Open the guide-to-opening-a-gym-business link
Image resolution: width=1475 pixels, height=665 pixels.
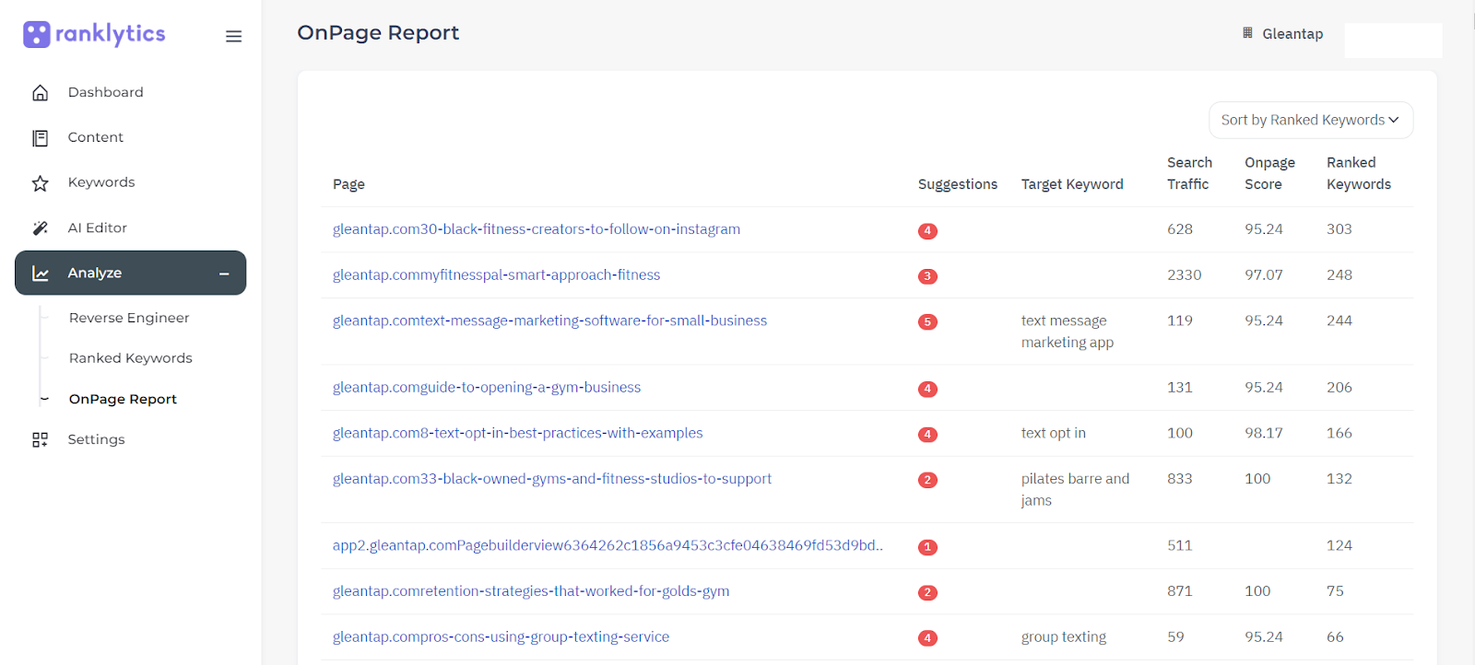tap(487, 387)
